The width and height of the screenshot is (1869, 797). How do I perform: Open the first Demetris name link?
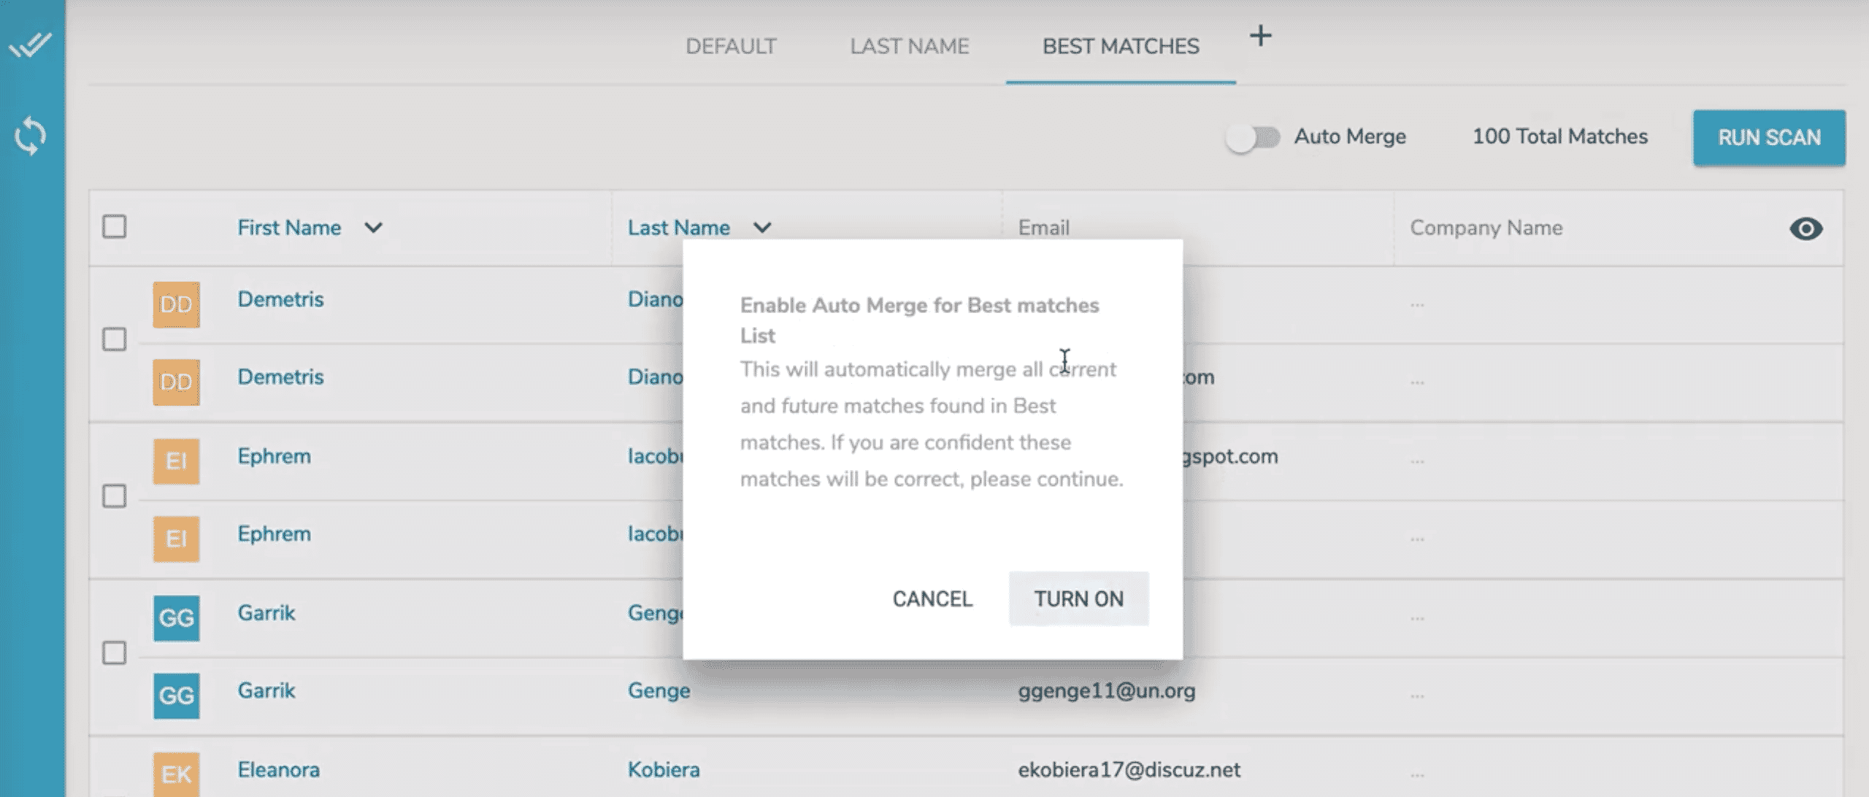point(280,299)
